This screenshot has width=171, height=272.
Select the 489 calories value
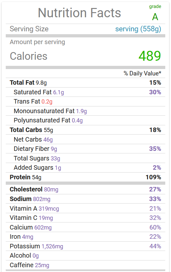click(x=150, y=56)
